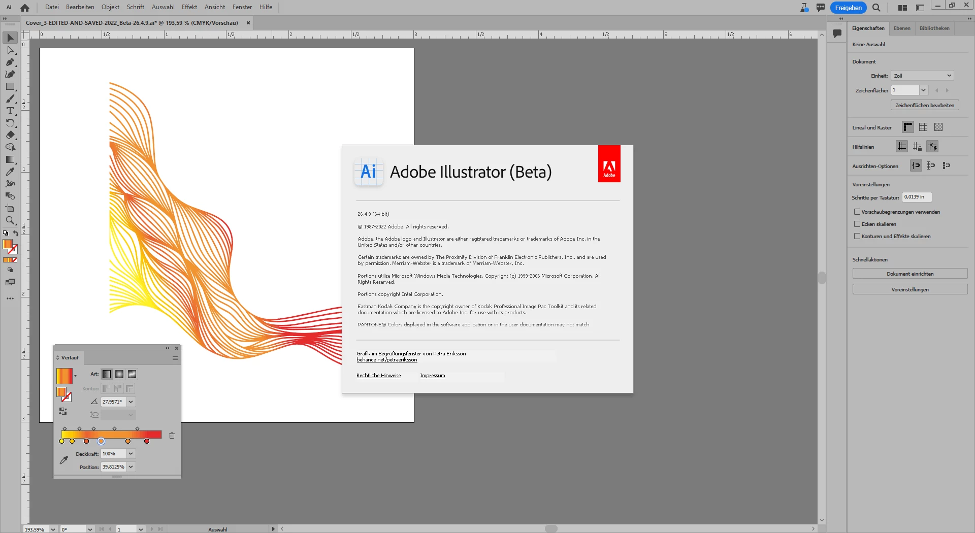Click the Freigeben button
The width and height of the screenshot is (975, 533).
pyautogui.click(x=848, y=8)
